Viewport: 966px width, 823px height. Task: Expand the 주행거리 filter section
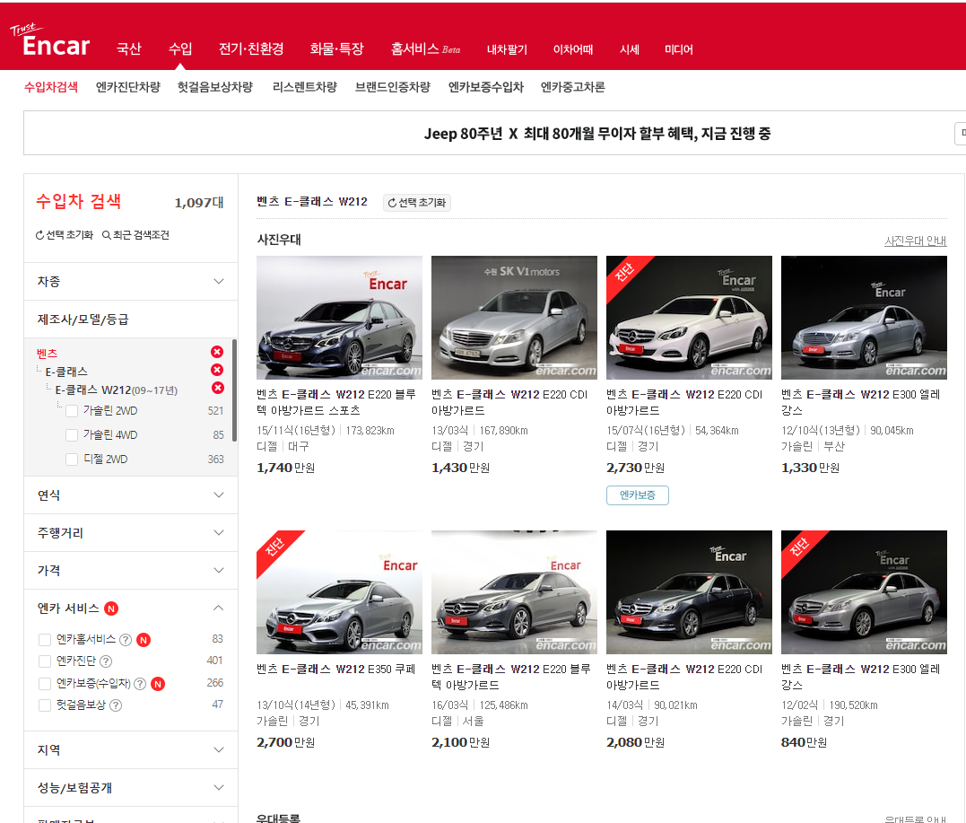pos(131,532)
